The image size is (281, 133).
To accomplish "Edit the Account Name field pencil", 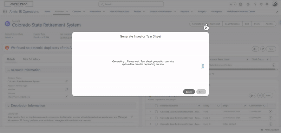I will click(66, 81).
